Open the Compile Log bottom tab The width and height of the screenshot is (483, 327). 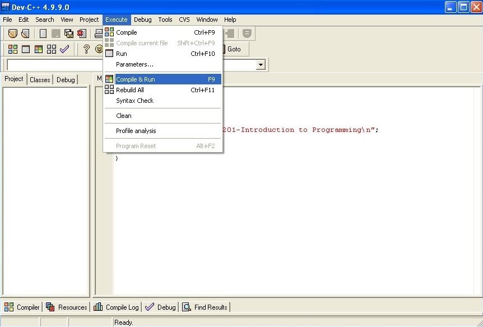coord(116,307)
